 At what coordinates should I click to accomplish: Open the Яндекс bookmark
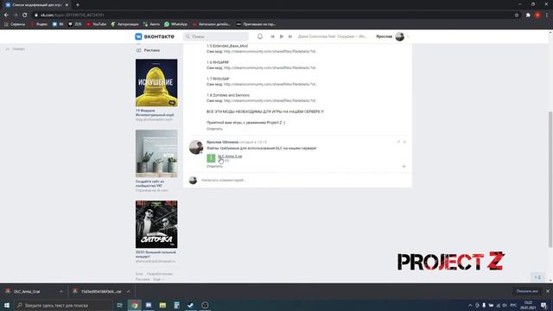pos(39,24)
